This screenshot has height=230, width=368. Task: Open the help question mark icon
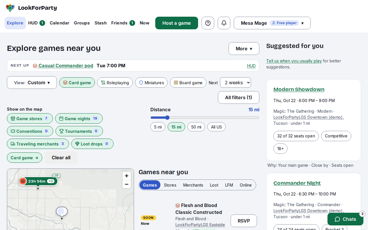208,23
